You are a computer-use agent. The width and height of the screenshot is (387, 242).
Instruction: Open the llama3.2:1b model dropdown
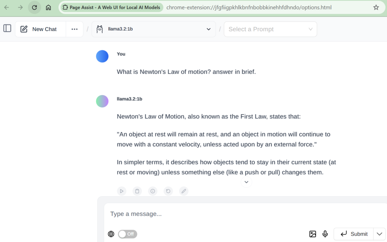point(153,29)
